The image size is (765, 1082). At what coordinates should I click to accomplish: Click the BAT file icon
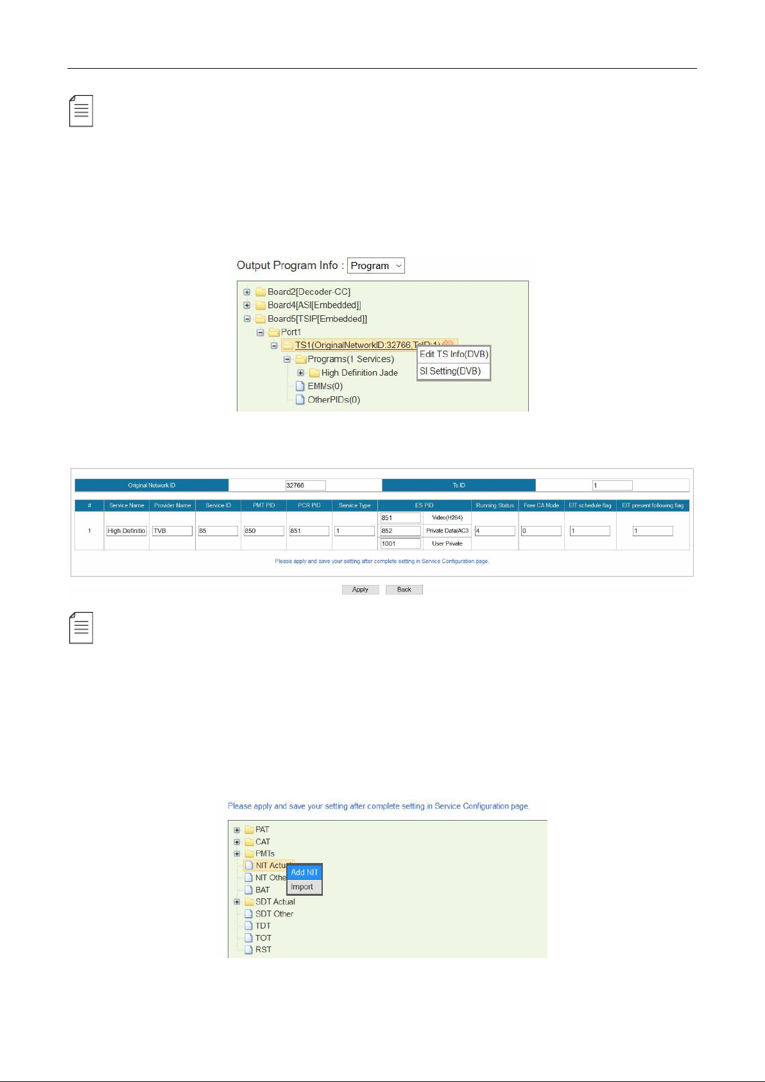[x=249, y=890]
